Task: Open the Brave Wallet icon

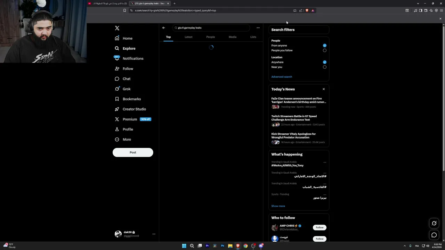Action: point(426,10)
